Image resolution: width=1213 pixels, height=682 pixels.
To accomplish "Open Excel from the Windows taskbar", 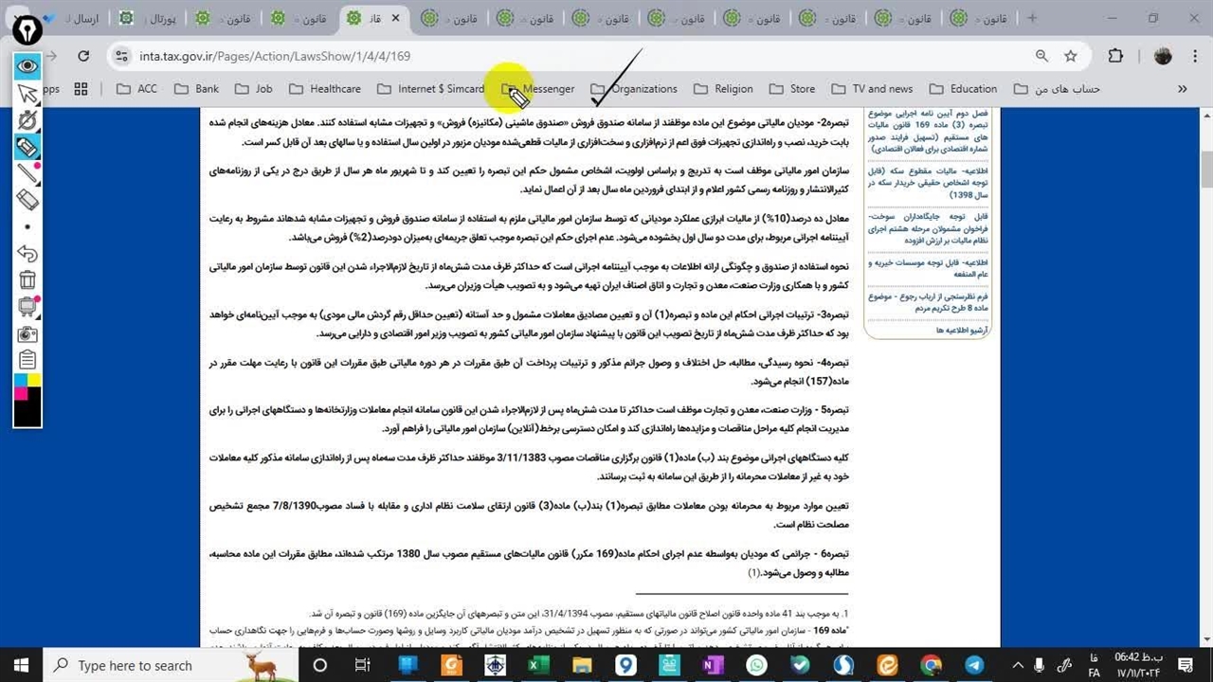I will point(538,665).
